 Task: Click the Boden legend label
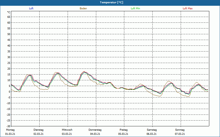point(83,8)
